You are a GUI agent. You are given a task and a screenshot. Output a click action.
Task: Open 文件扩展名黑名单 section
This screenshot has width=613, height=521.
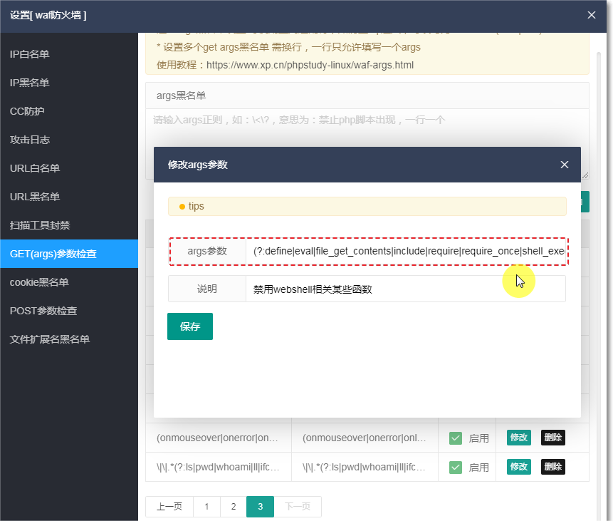click(x=69, y=339)
